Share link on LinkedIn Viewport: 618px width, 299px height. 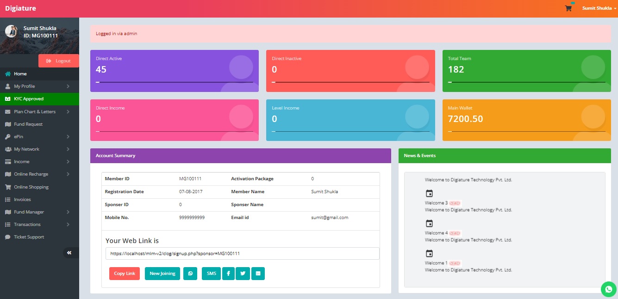point(258,274)
